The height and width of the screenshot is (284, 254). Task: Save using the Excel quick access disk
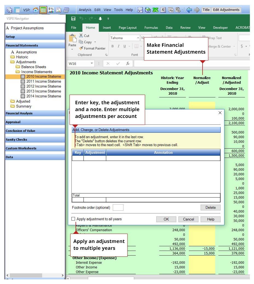[x=73, y=19]
